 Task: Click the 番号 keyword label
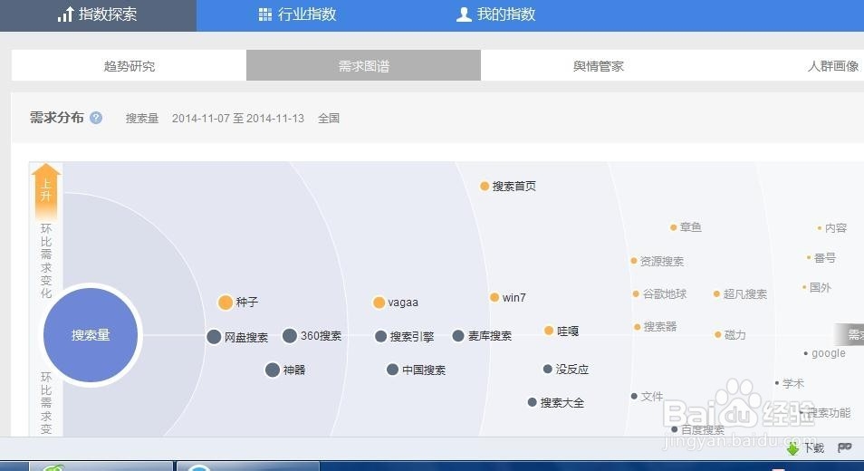(825, 258)
